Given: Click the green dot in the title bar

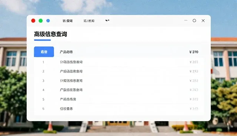Looking at the screenshot, I should tap(41, 21).
